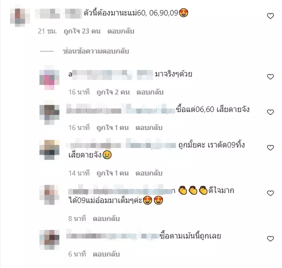The image size is (282, 268).
Task: Heart the reply about cutting 09
Action: coord(270,147)
